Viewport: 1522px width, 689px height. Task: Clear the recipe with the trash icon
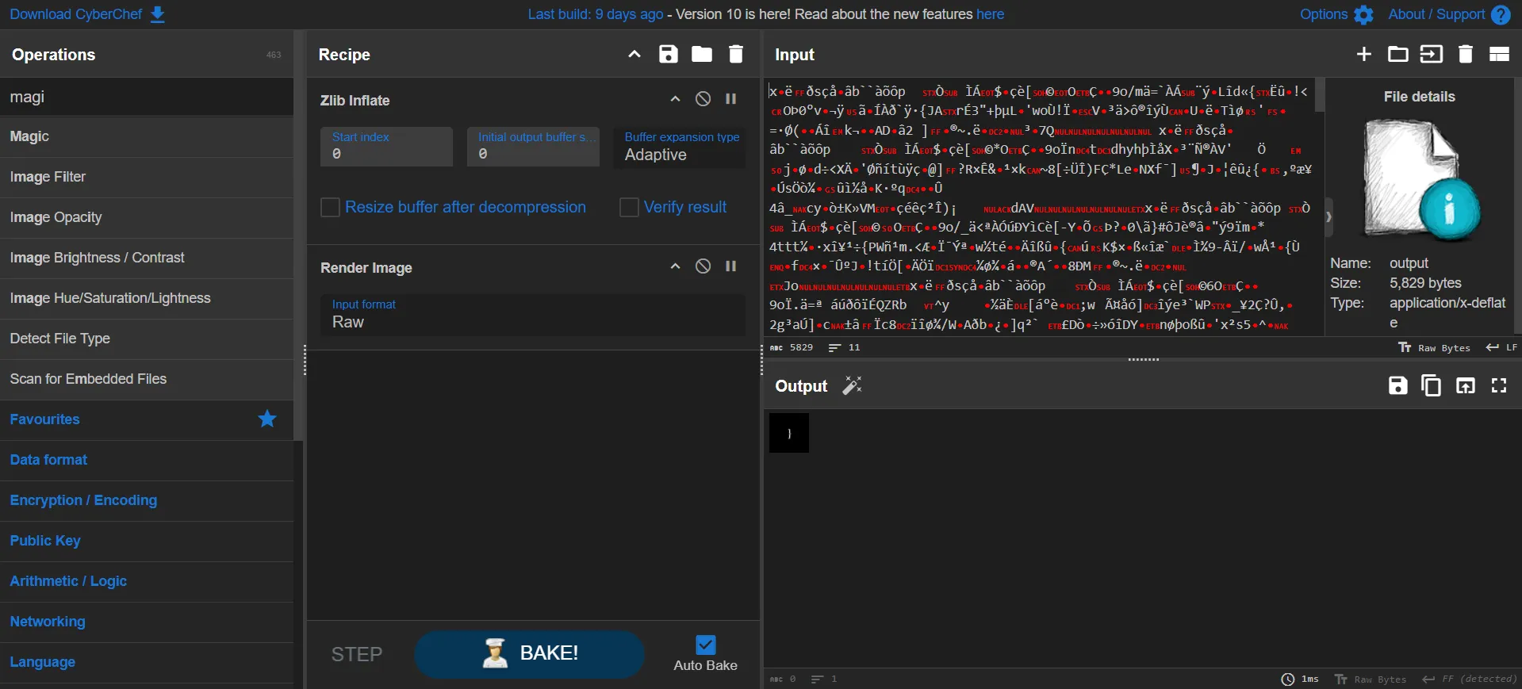736,54
